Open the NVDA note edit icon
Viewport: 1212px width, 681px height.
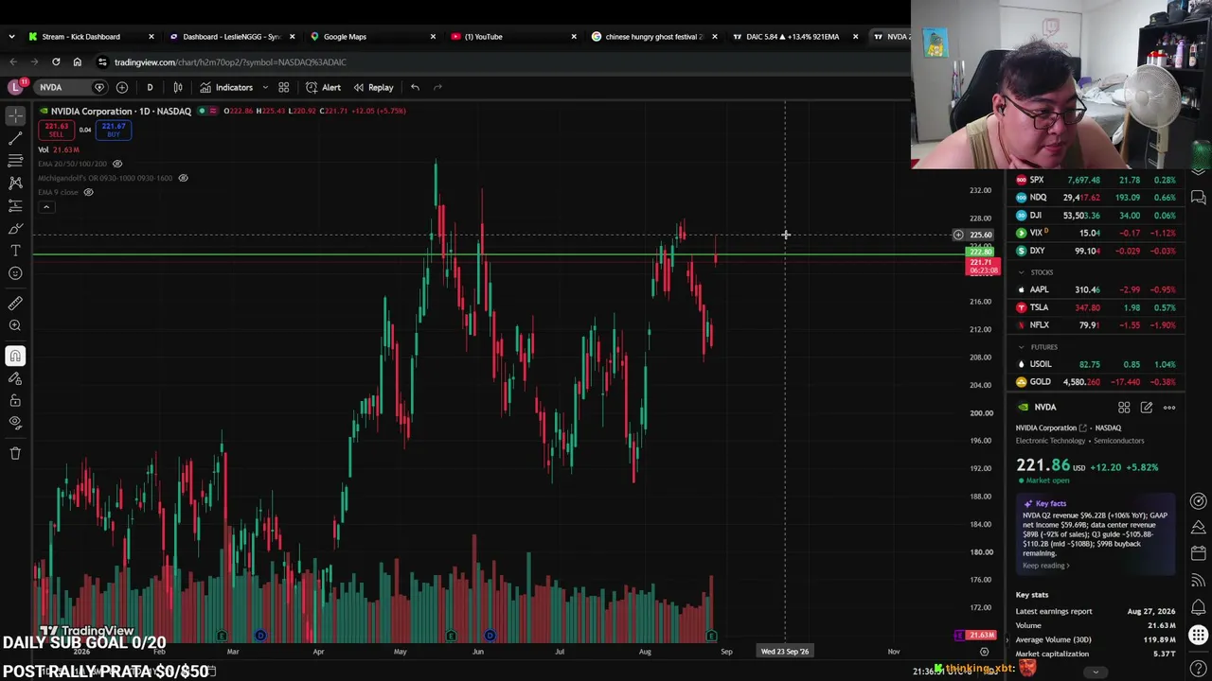point(1147,408)
